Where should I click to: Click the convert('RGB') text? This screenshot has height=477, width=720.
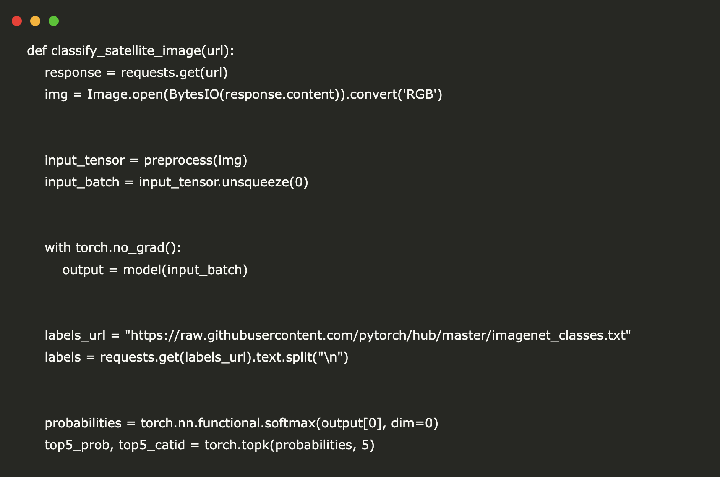(396, 94)
